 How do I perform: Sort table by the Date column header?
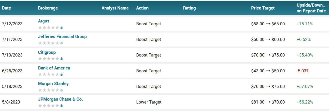click(x=6, y=8)
